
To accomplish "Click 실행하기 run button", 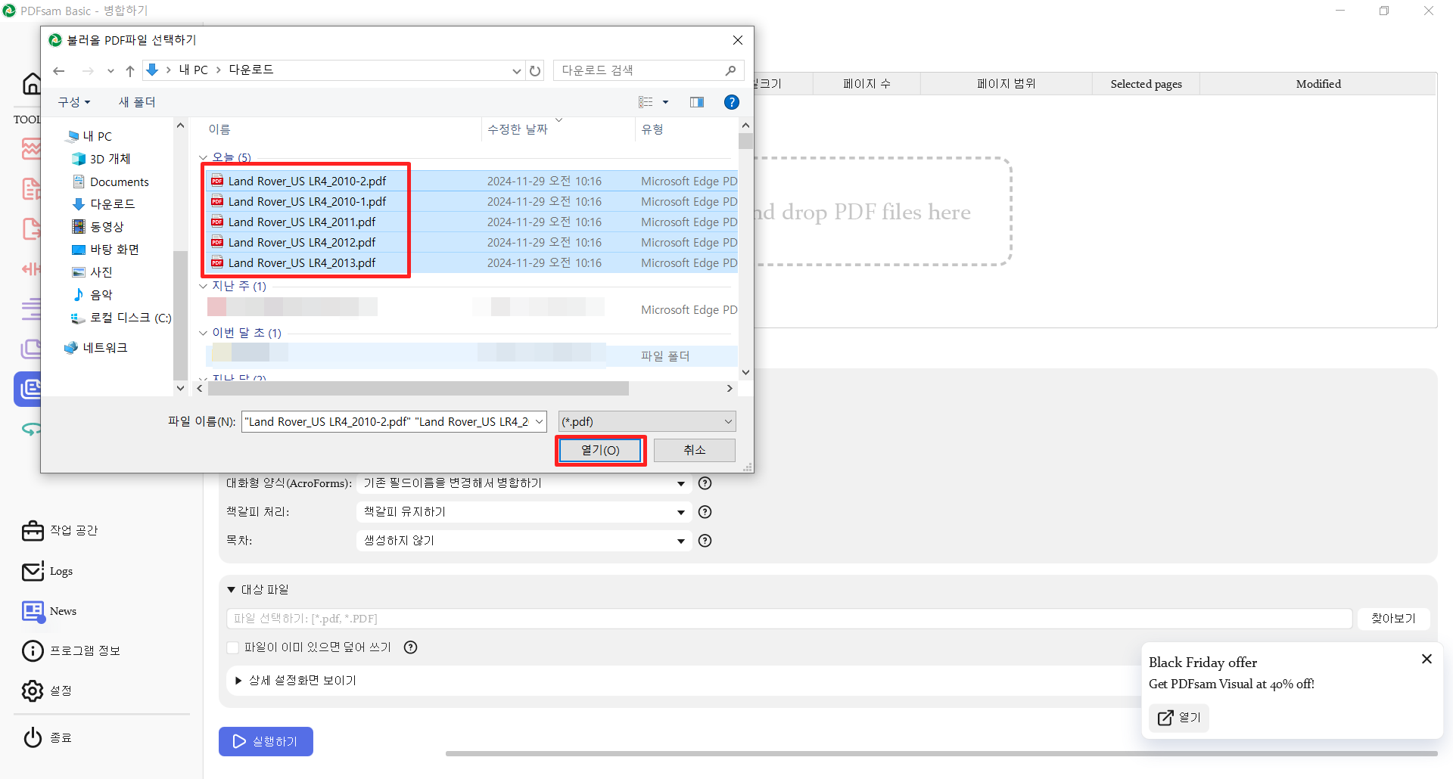I will point(266,741).
